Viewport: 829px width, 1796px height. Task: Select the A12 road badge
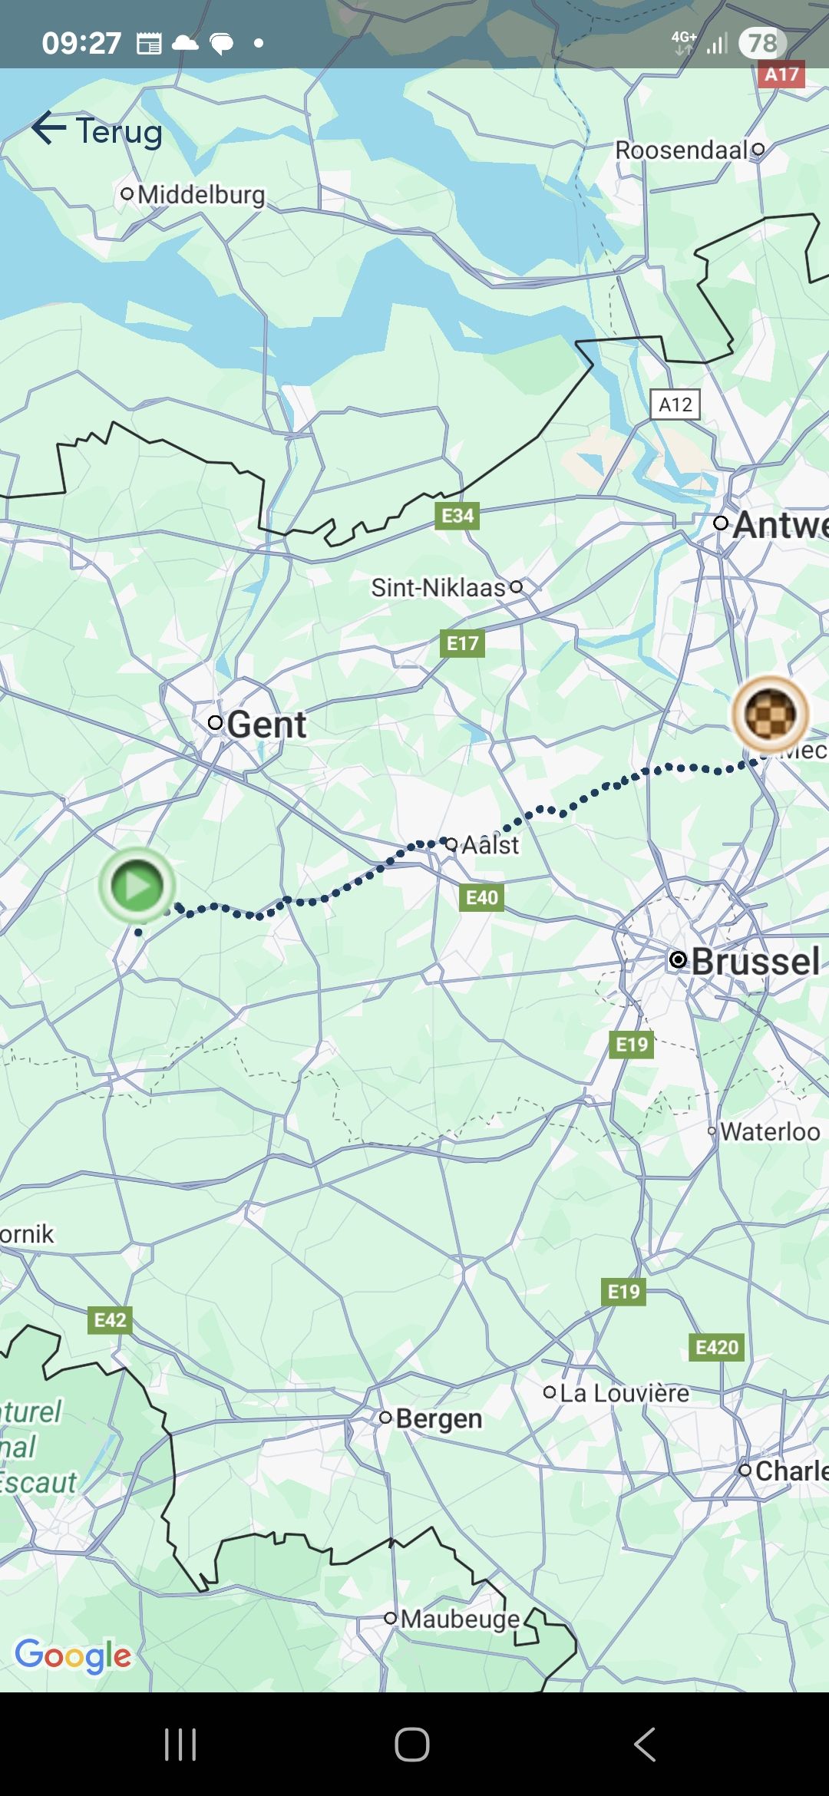tap(675, 404)
